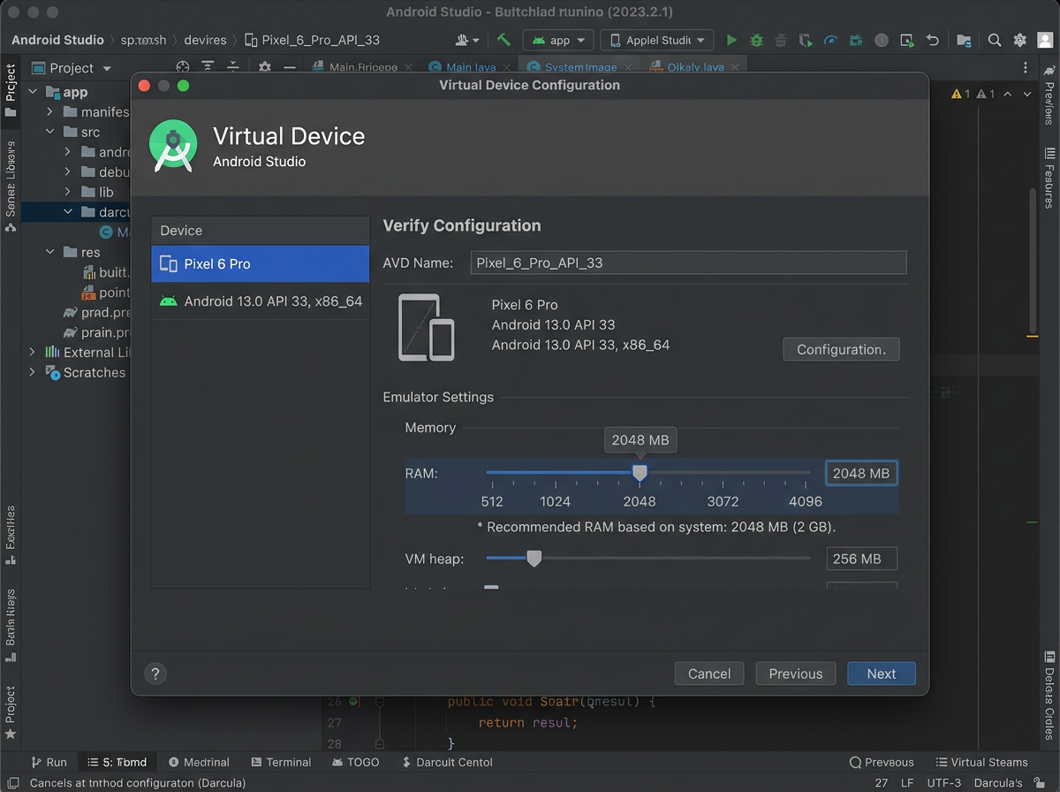Click the Previous button in dialog
The image size is (1060, 792).
(796, 674)
